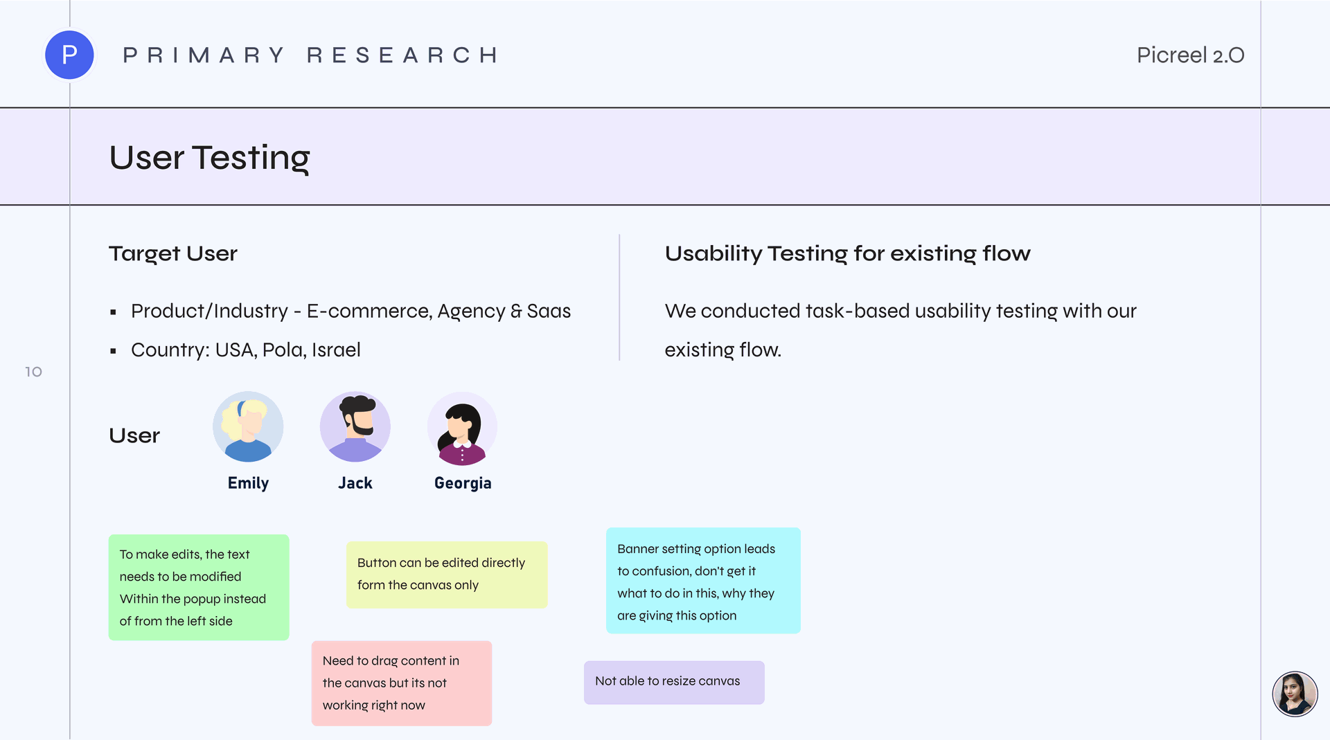Viewport: 1330px width, 740px height.
Task: Select the User Testing heading
Action: pyautogui.click(x=209, y=158)
